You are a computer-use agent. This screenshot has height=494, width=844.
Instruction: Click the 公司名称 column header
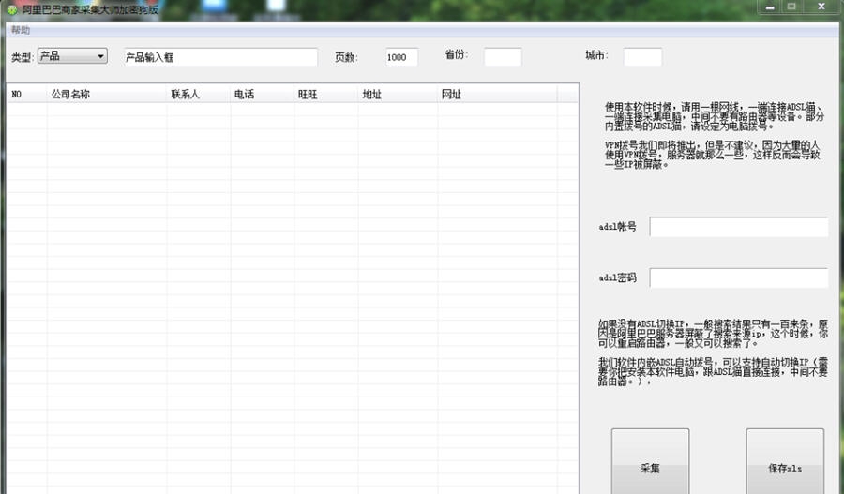(107, 94)
